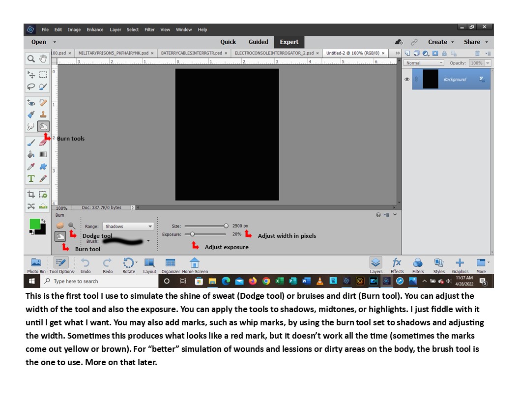Toggle the Tool Options panel button

(x=61, y=264)
